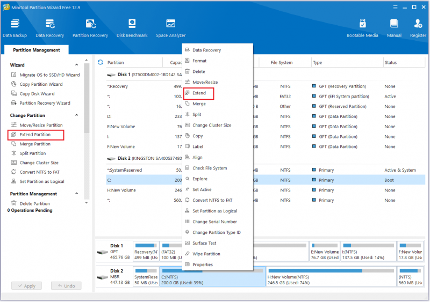This screenshot has height=302, width=430.
Task: Select E:New Volume block in disk map
Action: pos(325,251)
